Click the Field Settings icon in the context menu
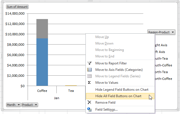The image size is (180, 114). (x=89, y=109)
